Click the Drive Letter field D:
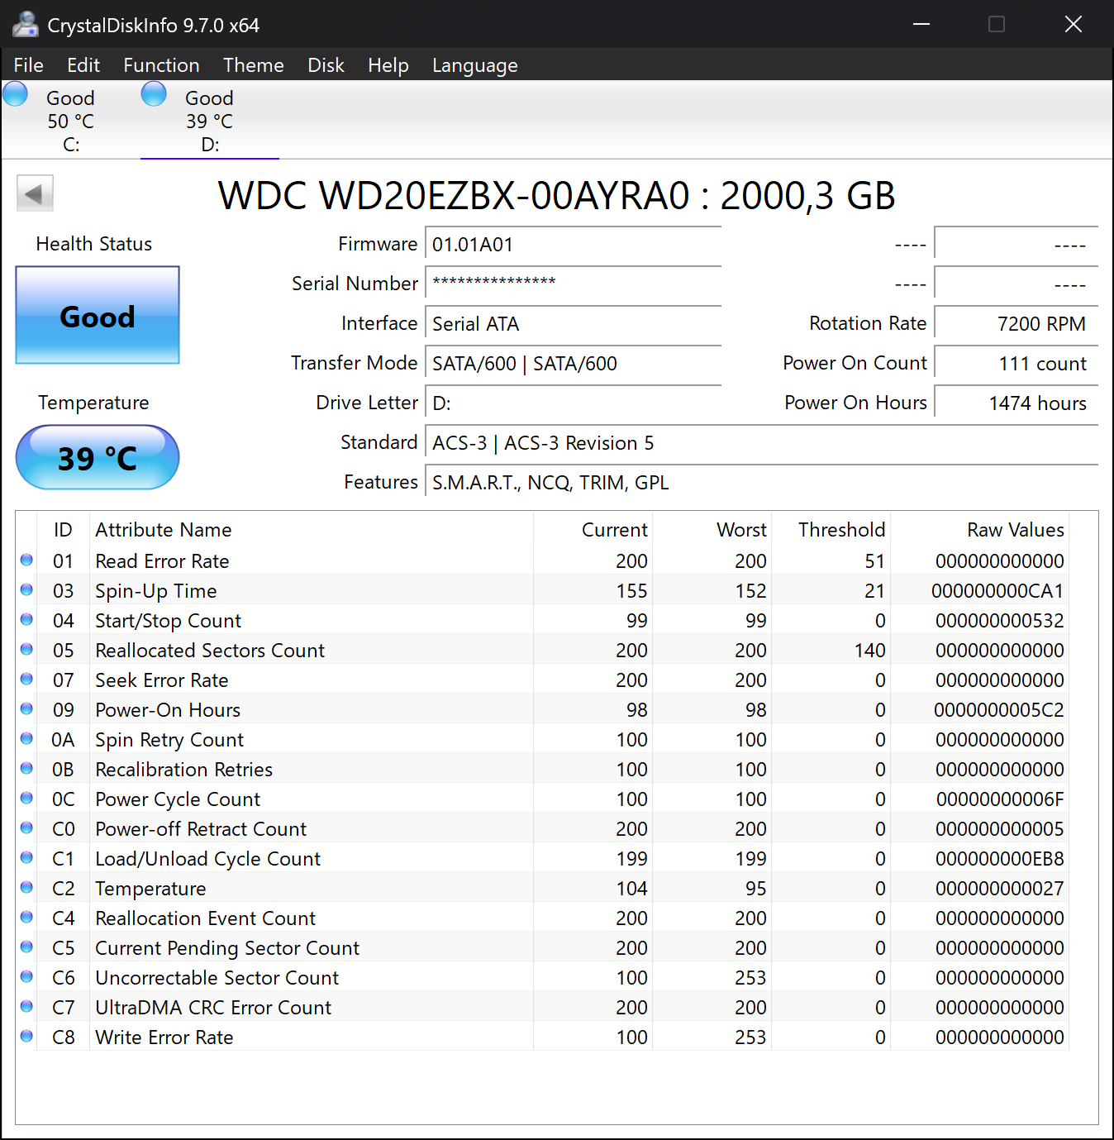This screenshot has width=1114, height=1140. [x=574, y=403]
